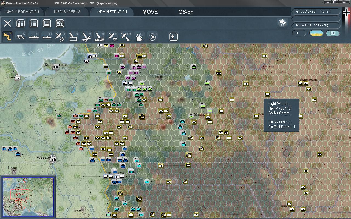Viewport: 351px width, 219px height.
Task: Toggle the GS-on ground support setting
Action: (186, 12)
